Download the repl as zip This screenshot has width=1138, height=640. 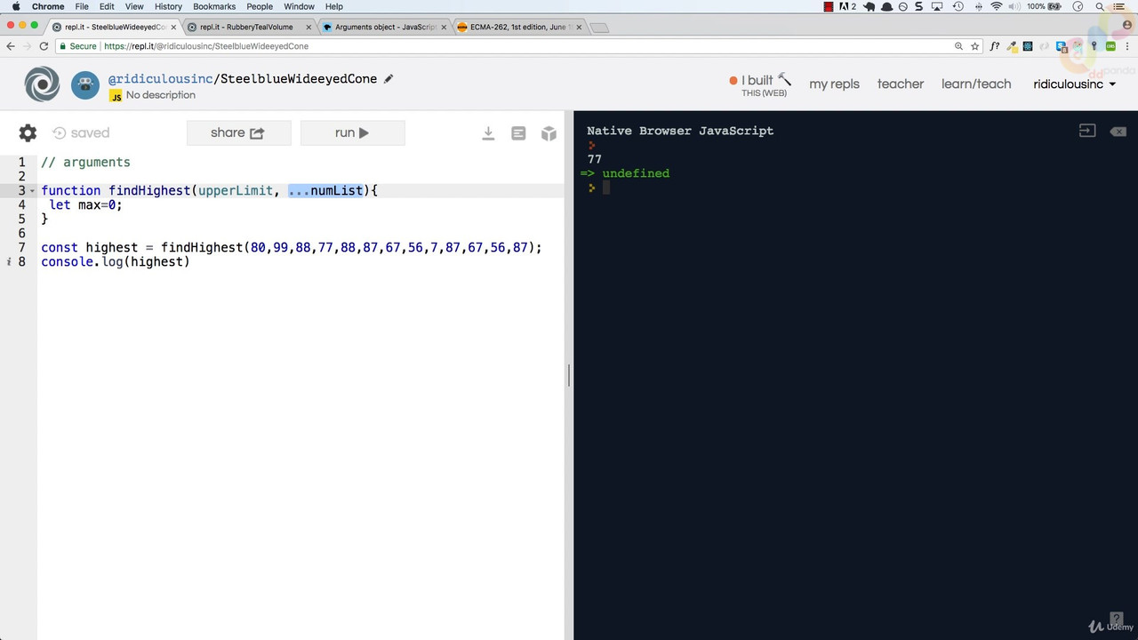click(488, 133)
